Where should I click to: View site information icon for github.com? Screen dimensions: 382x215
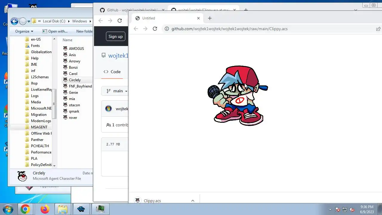[x=166, y=29]
